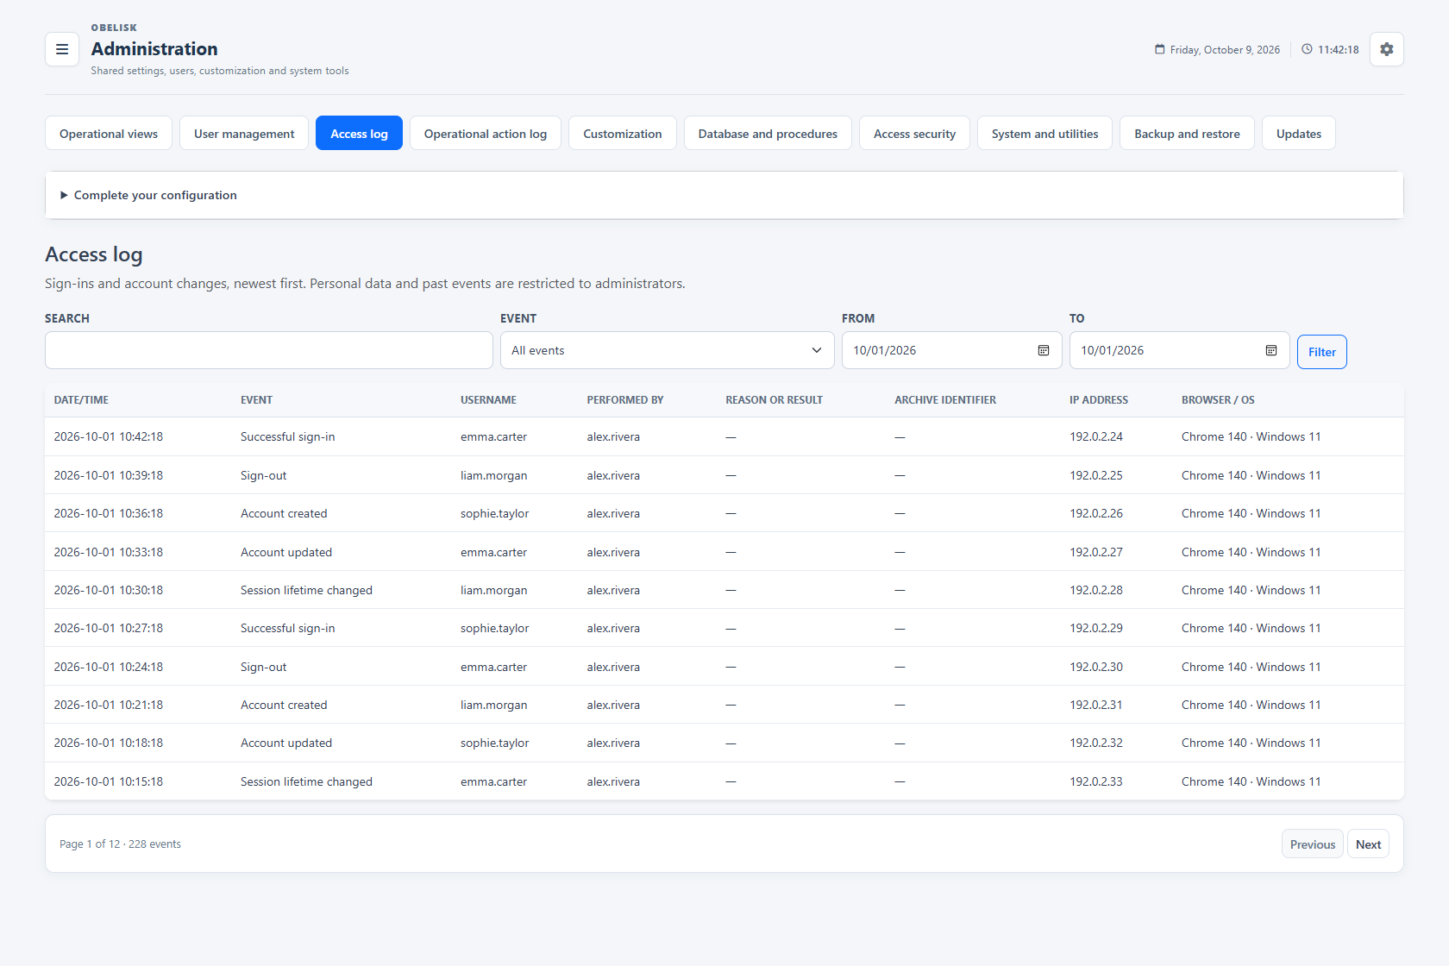Screen dimensions: 1449x966
Task: Click the Sign-out event at 10:24:18
Action: [263, 667]
